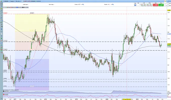
Task: Click the first Limit order button
Action: tap(142, 5)
